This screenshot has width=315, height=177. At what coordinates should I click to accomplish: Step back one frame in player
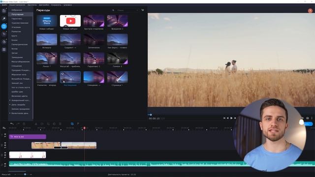pyautogui.click(x=227, y=118)
